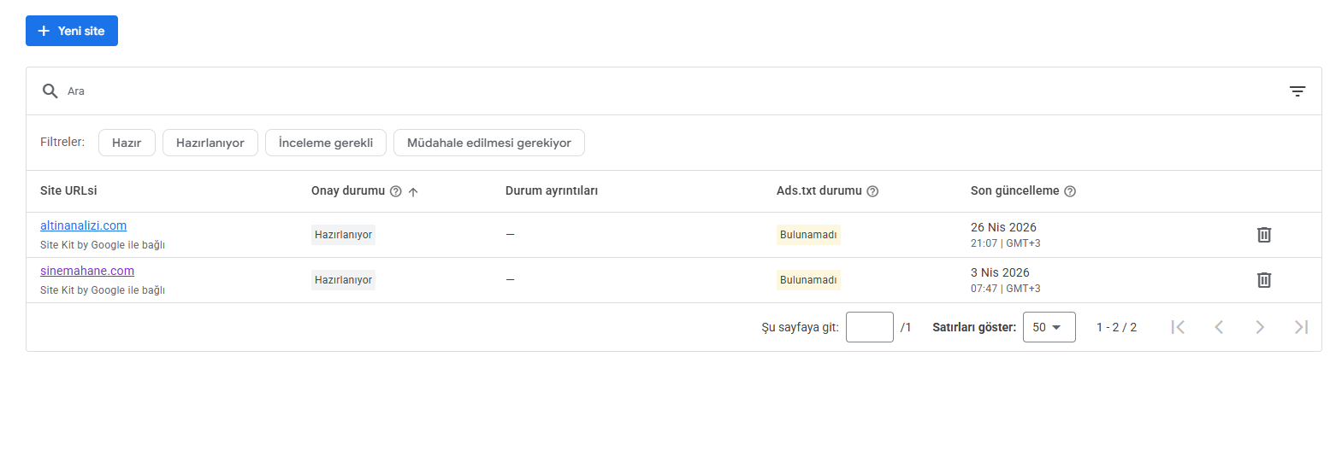Go to the next page
The image size is (1330, 462).
click(1260, 327)
